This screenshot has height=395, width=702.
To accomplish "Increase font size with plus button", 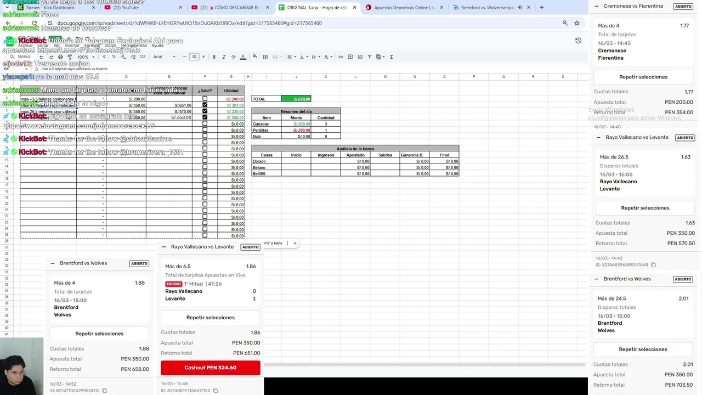I will (x=203, y=57).
